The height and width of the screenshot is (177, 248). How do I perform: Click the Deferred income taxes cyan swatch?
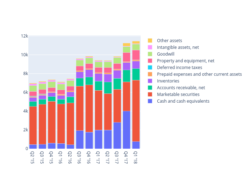click(x=150, y=68)
